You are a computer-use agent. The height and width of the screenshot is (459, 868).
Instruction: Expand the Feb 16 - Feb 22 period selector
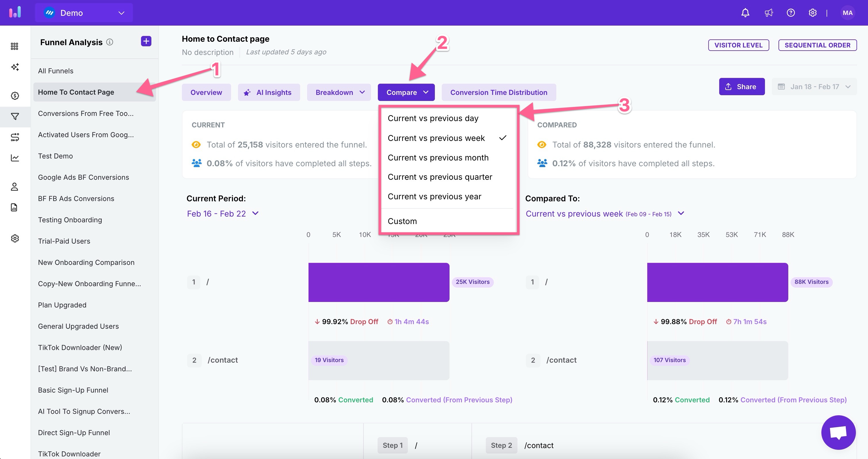223,213
